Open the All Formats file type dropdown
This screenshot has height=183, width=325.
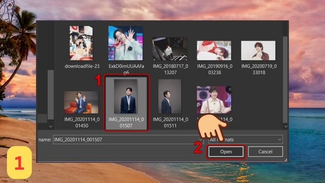pos(246,139)
